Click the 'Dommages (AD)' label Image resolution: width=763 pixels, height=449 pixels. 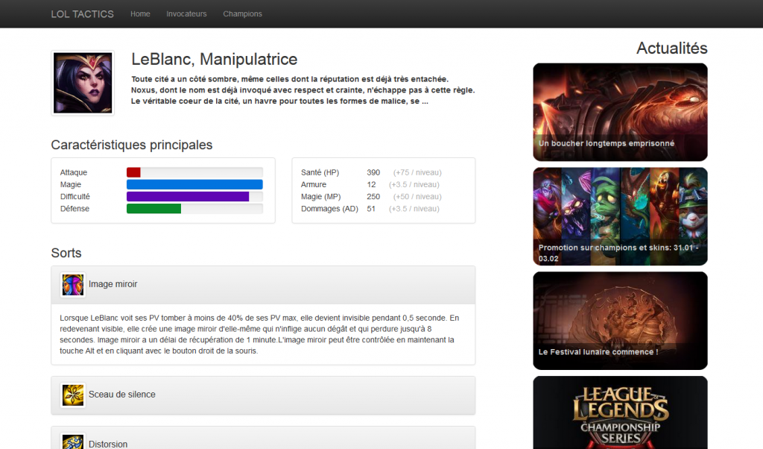(x=329, y=208)
